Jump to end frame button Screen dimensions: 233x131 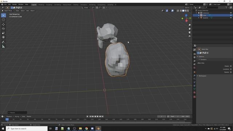coord(102,116)
